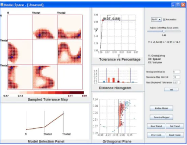Click the set button
This screenshot has height=145, width=187.
tap(171, 90)
